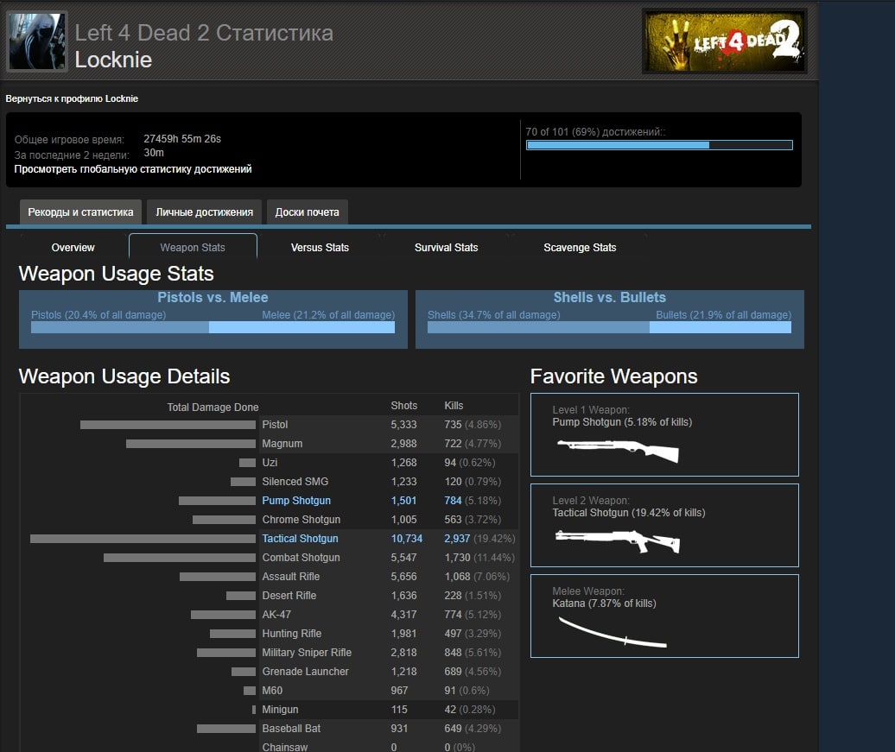
Task: Click the Katana silhouette icon
Action: [x=613, y=632]
